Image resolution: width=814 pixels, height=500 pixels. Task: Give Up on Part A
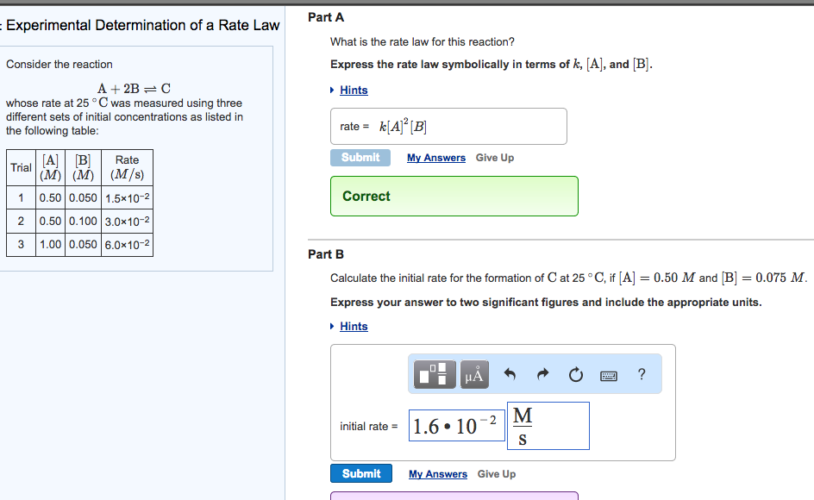coord(495,158)
